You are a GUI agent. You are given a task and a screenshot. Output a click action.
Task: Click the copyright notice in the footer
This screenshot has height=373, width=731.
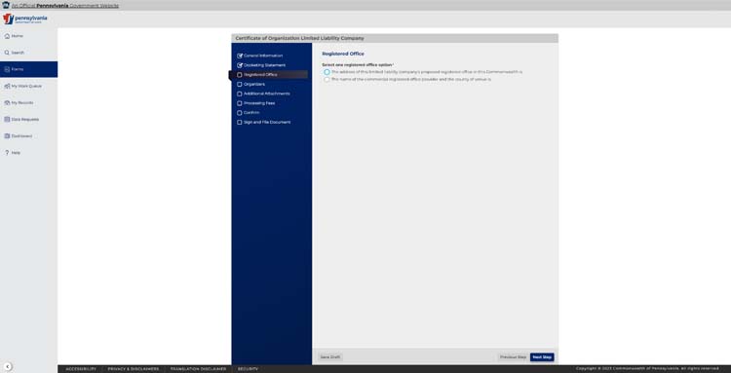(647, 369)
